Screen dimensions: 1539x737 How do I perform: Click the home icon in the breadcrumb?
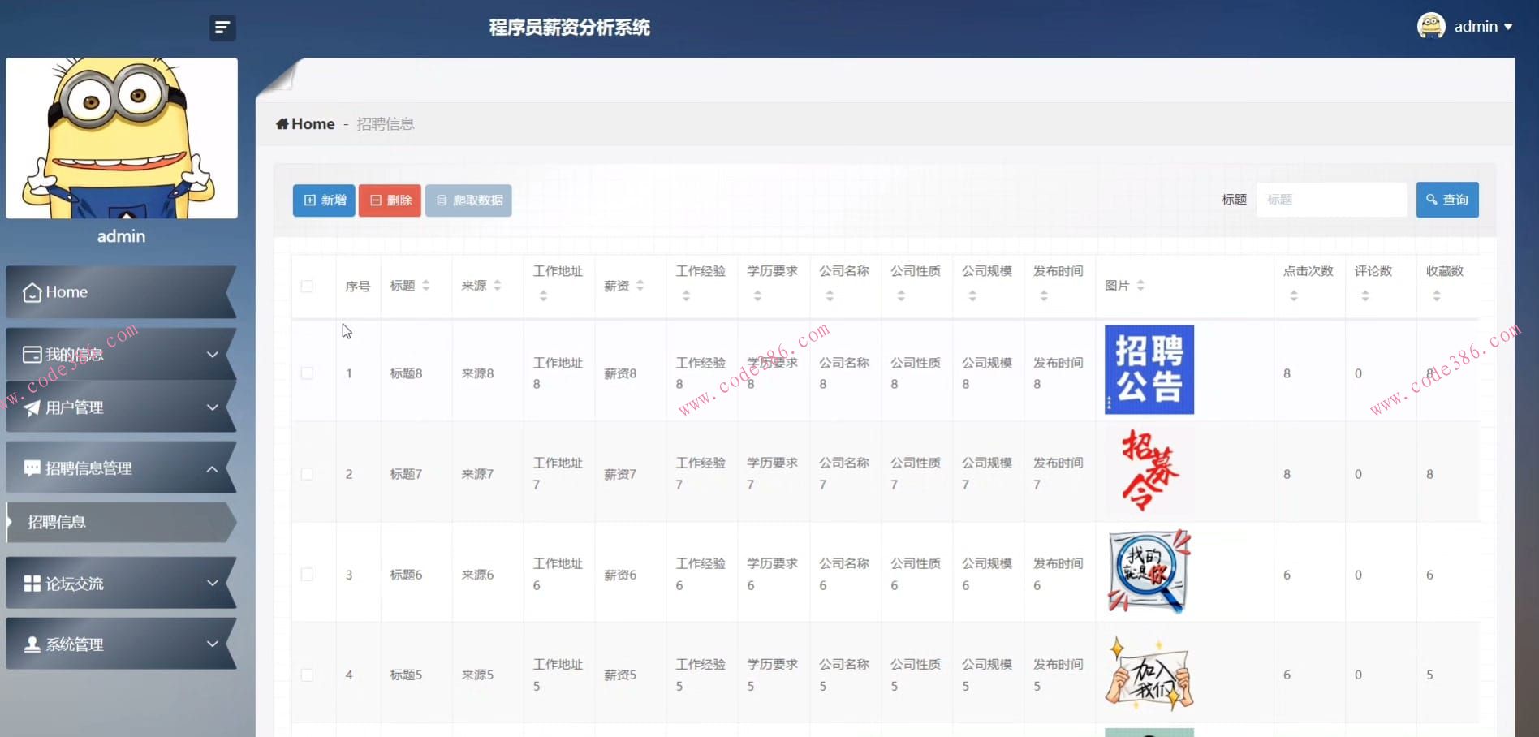click(x=282, y=123)
